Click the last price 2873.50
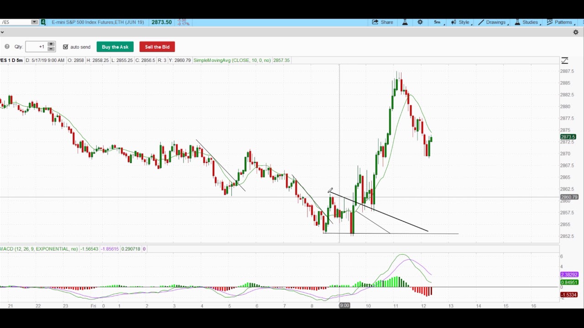 pyautogui.click(x=162, y=22)
